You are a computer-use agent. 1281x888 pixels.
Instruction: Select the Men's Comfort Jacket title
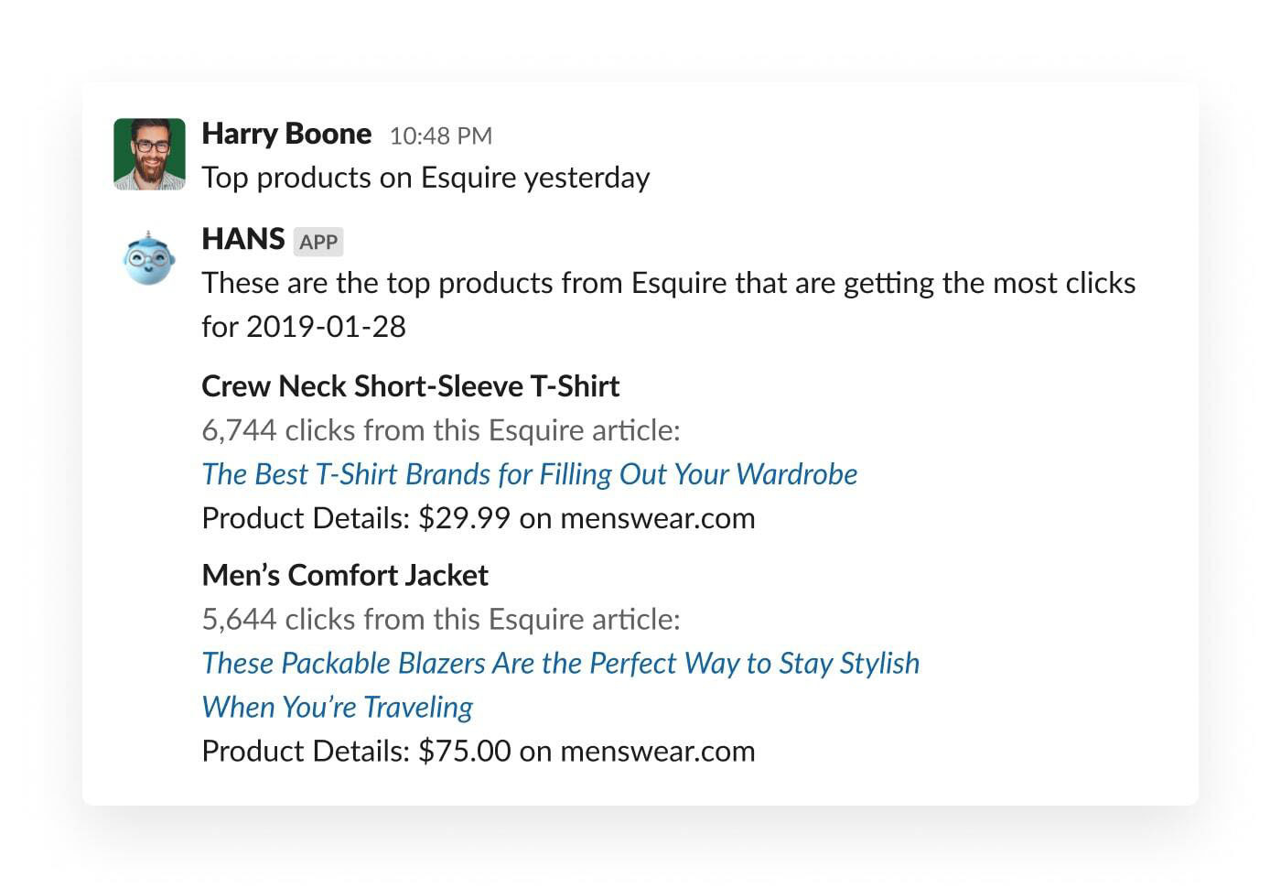pyautogui.click(x=345, y=575)
